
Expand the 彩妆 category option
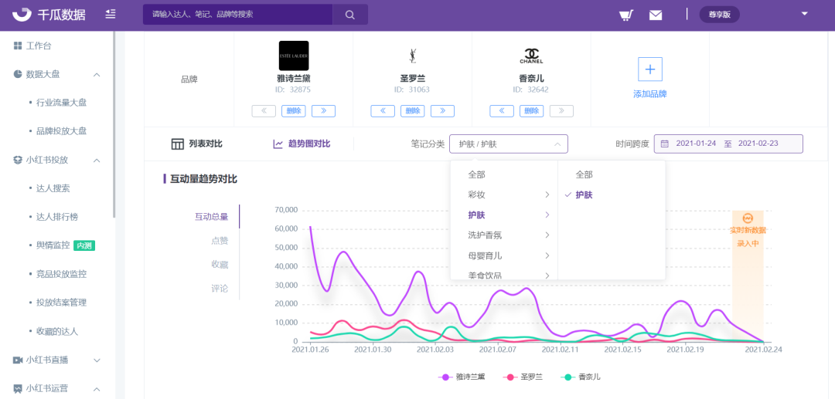tap(504, 195)
